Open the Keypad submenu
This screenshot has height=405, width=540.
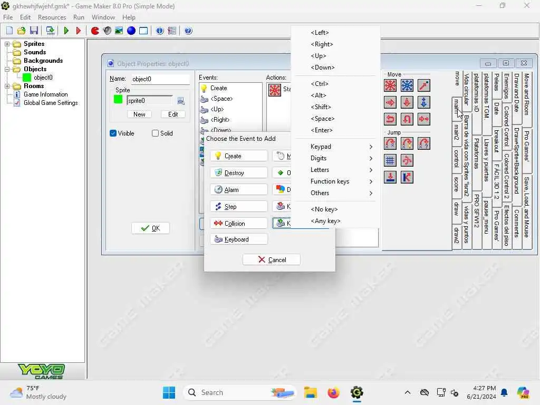[336, 147]
